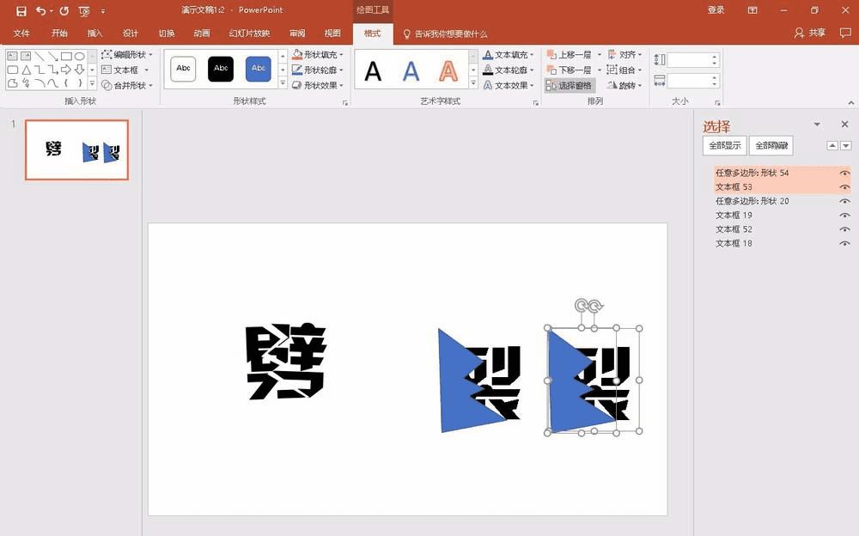Open the comments icon at top right
The image size is (859, 536).
844,33
